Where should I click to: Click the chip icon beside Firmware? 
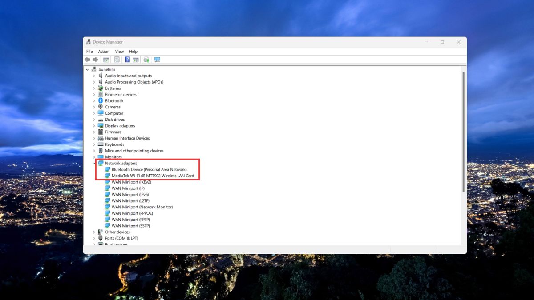pyautogui.click(x=101, y=132)
